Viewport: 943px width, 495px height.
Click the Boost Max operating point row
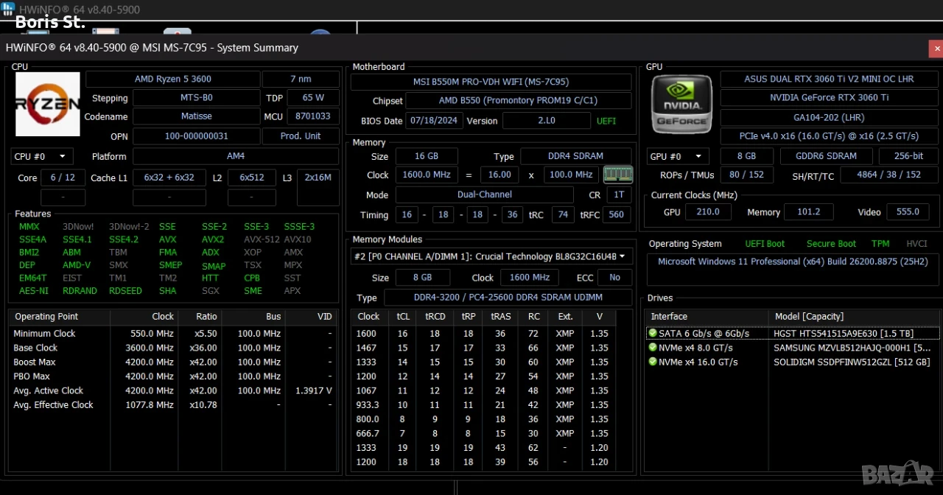click(173, 362)
